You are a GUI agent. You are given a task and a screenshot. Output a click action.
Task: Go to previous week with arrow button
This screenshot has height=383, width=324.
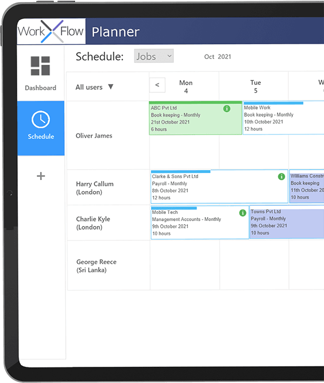tap(157, 85)
